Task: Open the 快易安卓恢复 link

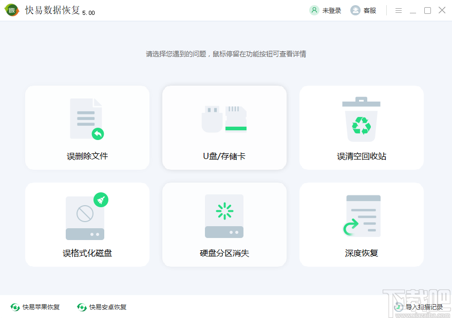Action: click(108, 307)
